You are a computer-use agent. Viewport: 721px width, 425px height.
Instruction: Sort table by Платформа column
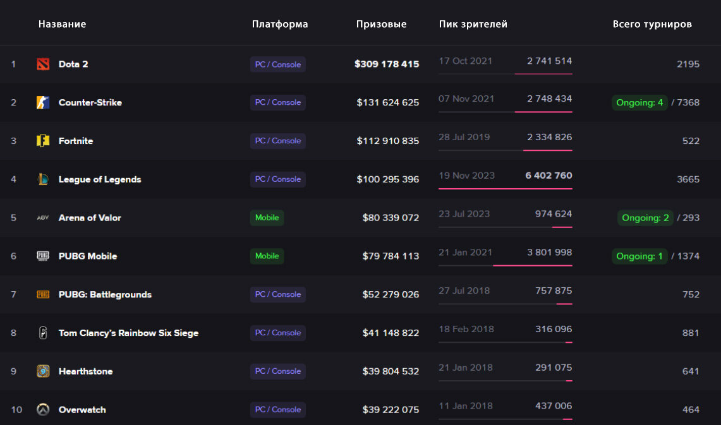(x=280, y=24)
